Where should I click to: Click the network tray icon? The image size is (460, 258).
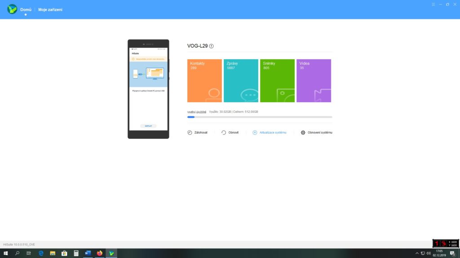click(423, 254)
